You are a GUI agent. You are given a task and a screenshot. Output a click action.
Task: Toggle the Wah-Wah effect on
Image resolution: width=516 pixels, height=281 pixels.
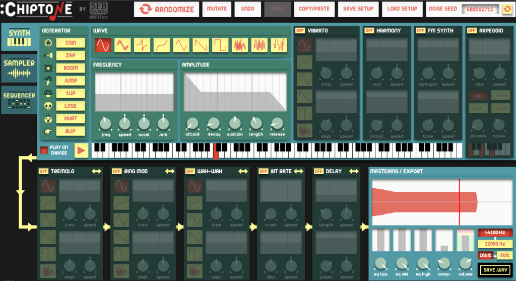coord(190,171)
